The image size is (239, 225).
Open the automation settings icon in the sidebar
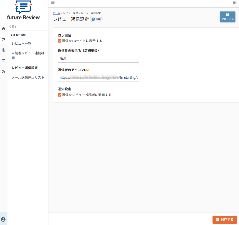coord(3,50)
